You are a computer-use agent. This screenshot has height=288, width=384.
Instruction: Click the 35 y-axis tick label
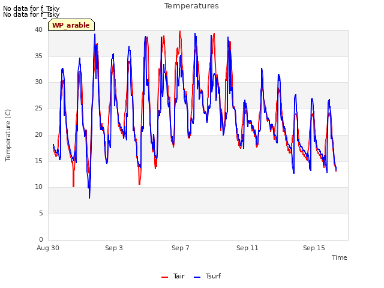pyautogui.click(x=38, y=56)
